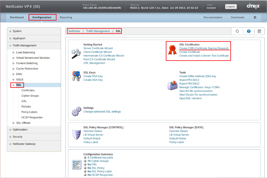The height and width of the screenshot is (178, 267).
Task: Open the Documentation menu item
Action: 213,17
